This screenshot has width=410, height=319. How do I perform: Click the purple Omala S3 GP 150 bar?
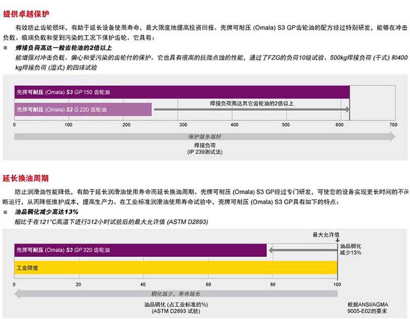coord(182,92)
